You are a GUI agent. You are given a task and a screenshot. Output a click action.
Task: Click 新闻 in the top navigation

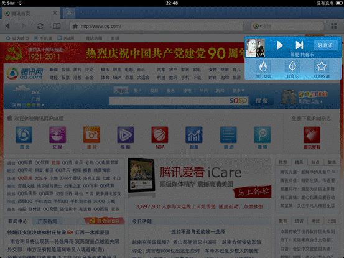click(x=53, y=70)
